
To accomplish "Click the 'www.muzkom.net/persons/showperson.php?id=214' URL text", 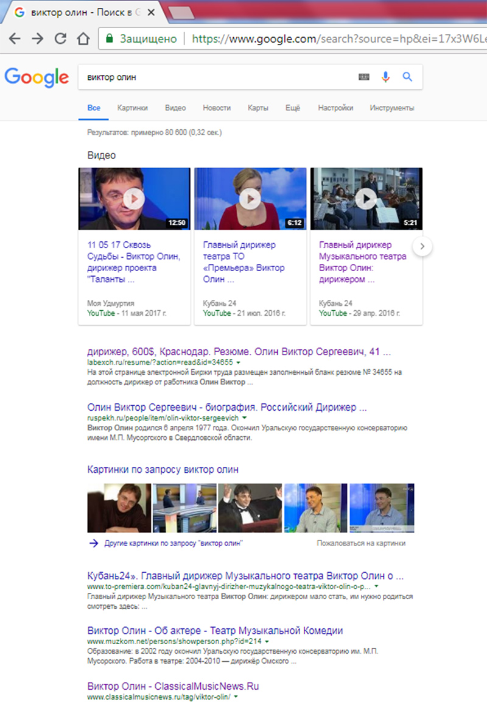I will (x=175, y=642).
